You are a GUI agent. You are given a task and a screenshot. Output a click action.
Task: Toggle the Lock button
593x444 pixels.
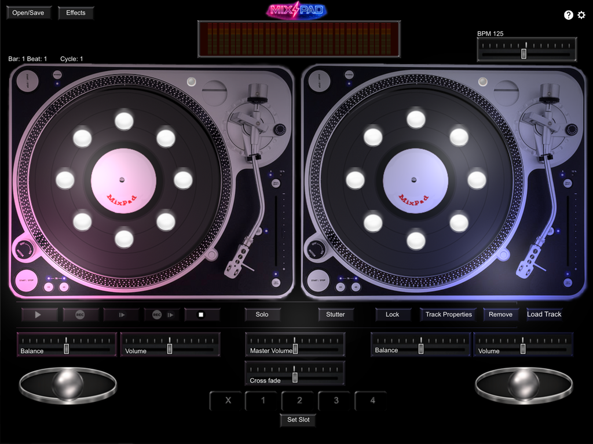(393, 314)
